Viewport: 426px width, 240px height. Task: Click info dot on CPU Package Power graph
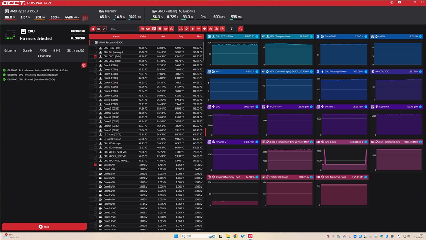tap(366, 72)
